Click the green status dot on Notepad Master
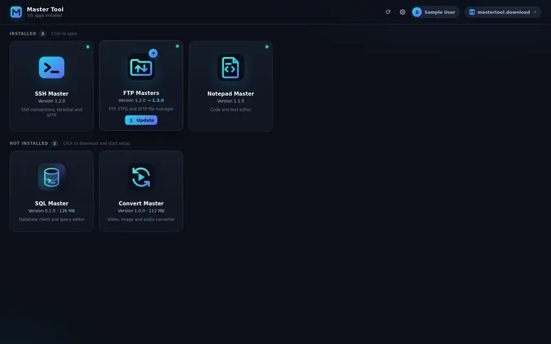Viewport: 551px width, 344px height. [267, 47]
